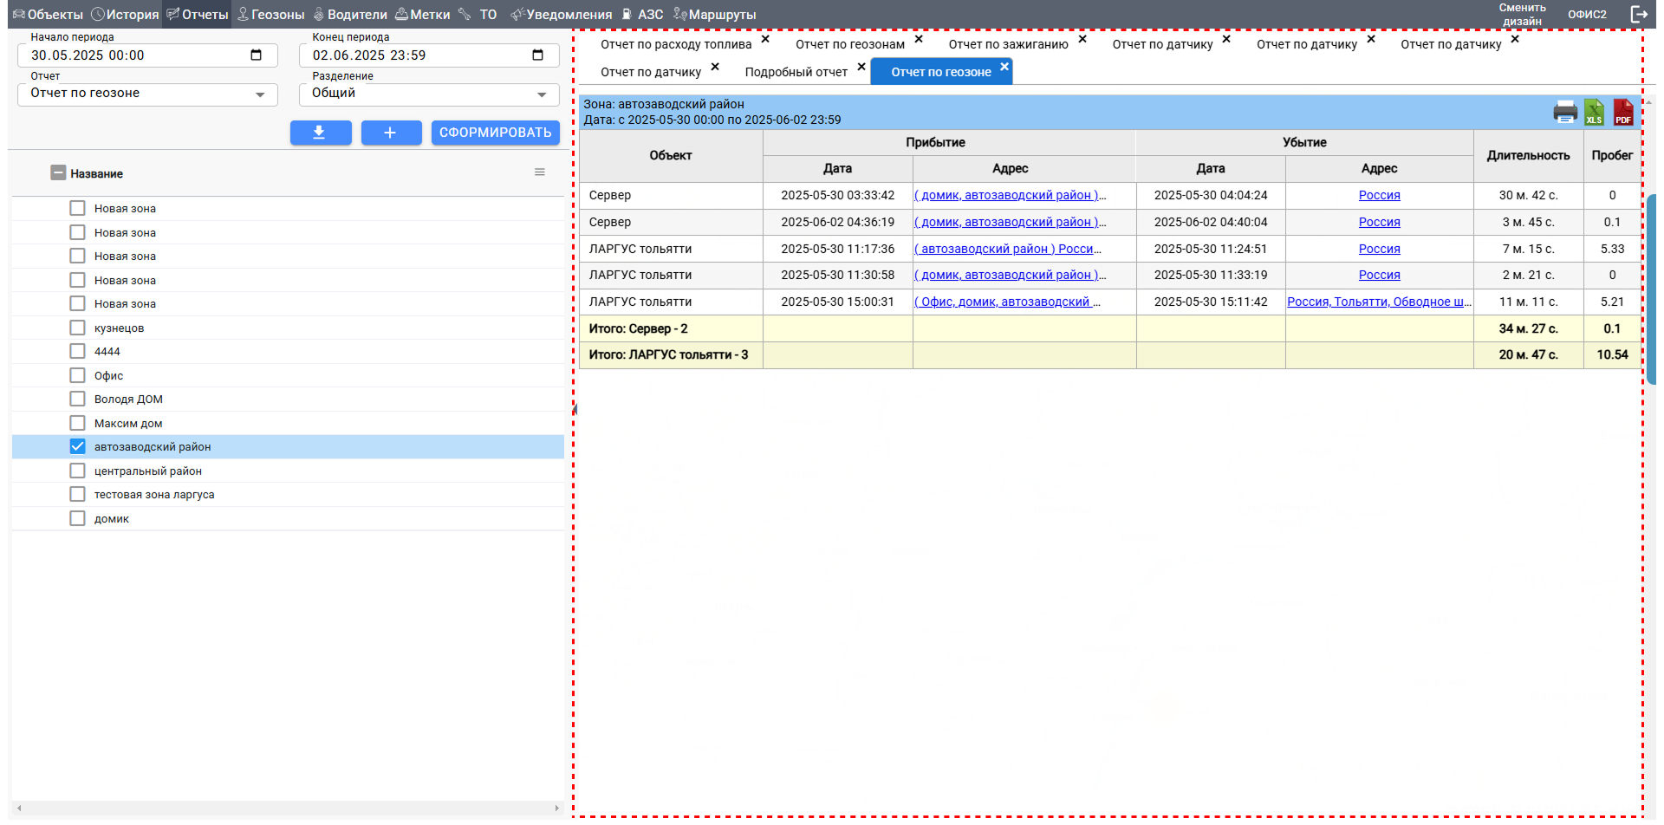Click the logout icon
This screenshot has width=1664, height=825.
[x=1639, y=14]
